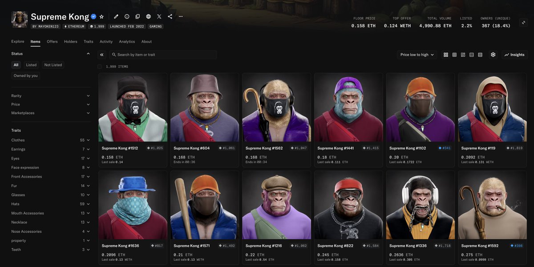Expand the Necklace trait filter
The image size is (534, 267).
coord(51,222)
